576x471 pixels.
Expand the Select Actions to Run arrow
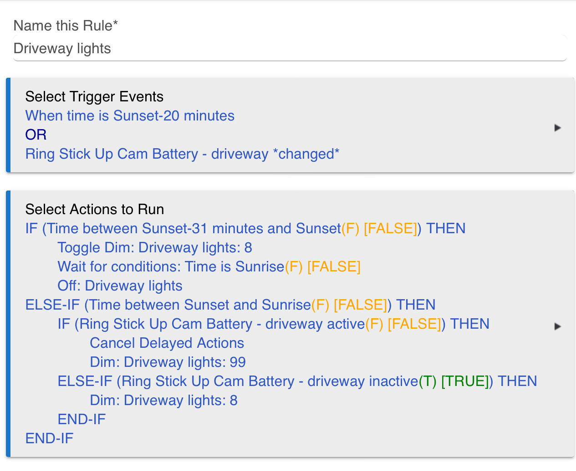pos(557,326)
